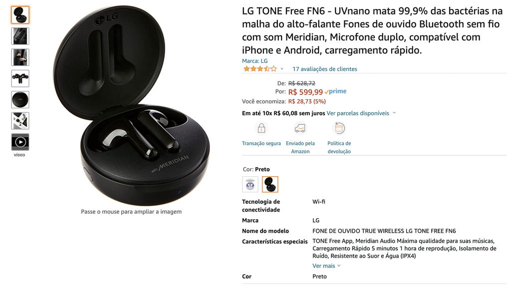Screen dimensions: 511x289
Task: Expand Ver mais under características especiais
Action: pos(326,266)
